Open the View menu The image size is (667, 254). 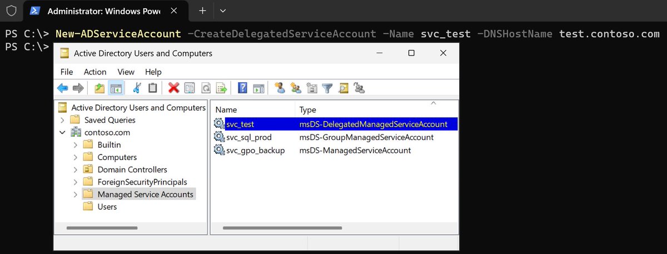pyautogui.click(x=126, y=72)
